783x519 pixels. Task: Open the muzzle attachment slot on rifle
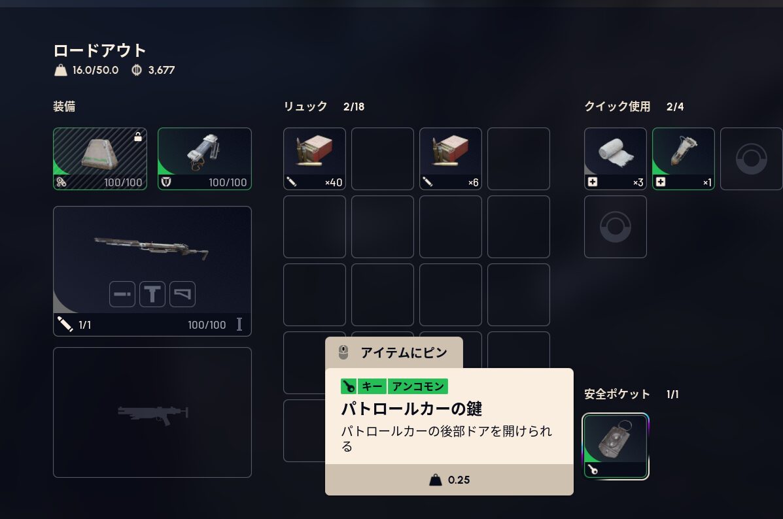122,294
